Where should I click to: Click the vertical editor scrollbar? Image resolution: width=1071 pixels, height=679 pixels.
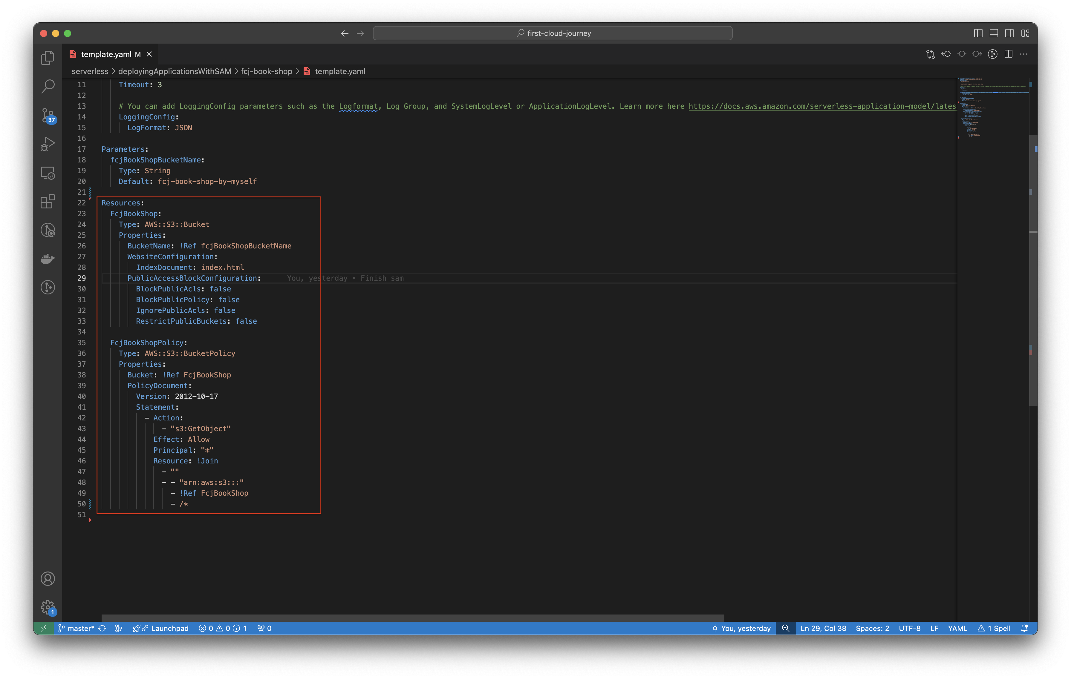1033,270
